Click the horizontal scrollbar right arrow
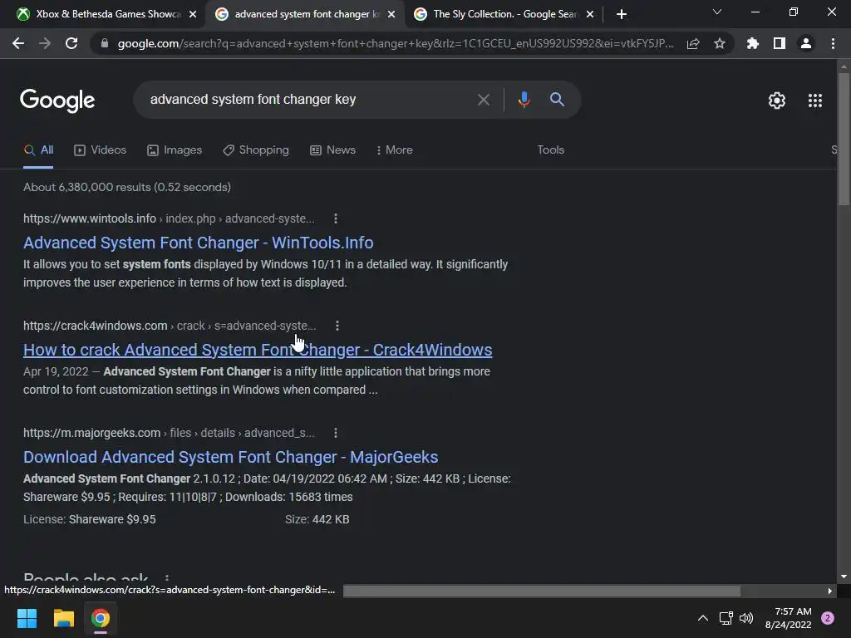 click(830, 591)
